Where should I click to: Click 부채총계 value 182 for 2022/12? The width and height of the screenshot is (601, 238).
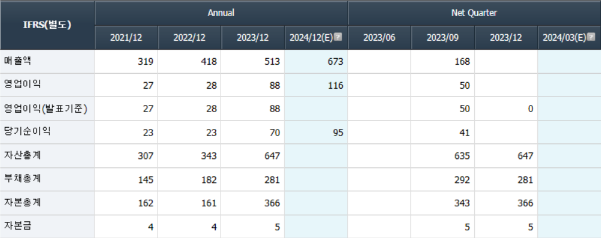click(x=209, y=180)
